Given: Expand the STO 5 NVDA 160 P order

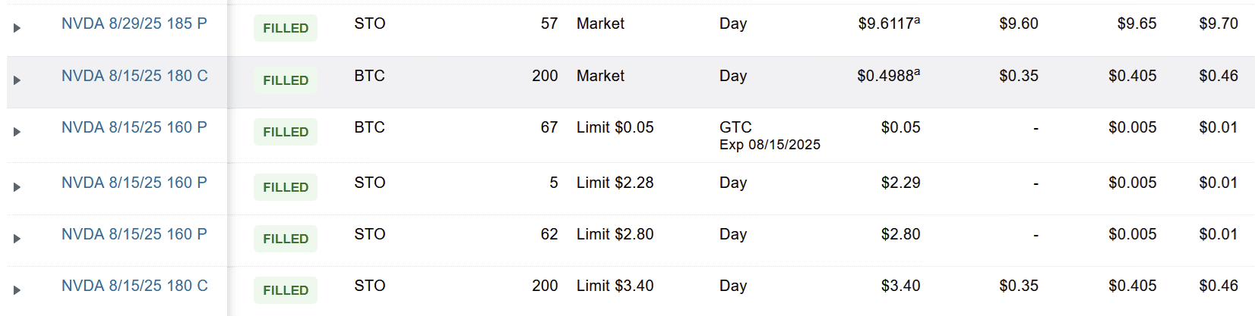Looking at the screenshot, I should pos(17,187).
